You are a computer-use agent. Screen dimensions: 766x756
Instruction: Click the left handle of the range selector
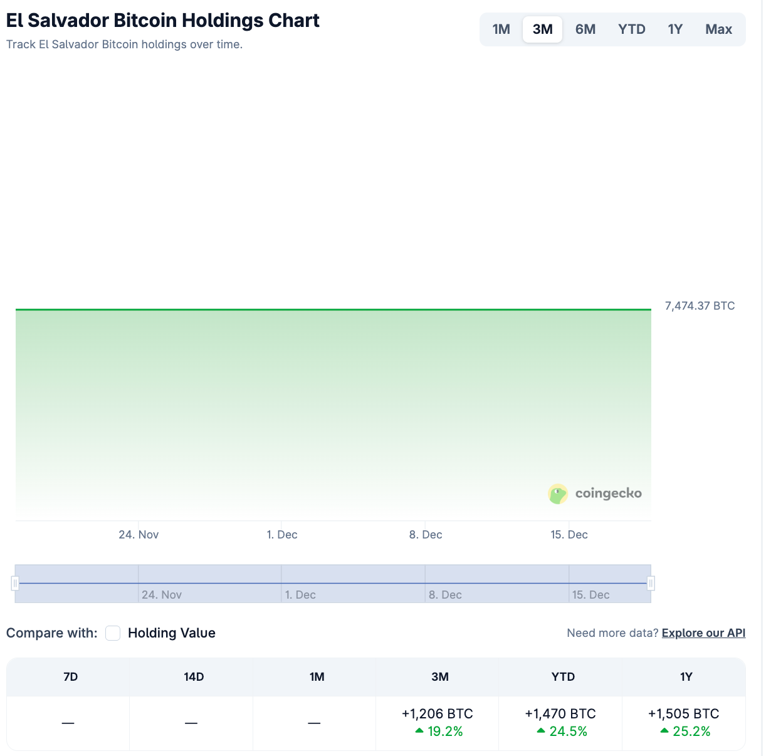tap(14, 583)
